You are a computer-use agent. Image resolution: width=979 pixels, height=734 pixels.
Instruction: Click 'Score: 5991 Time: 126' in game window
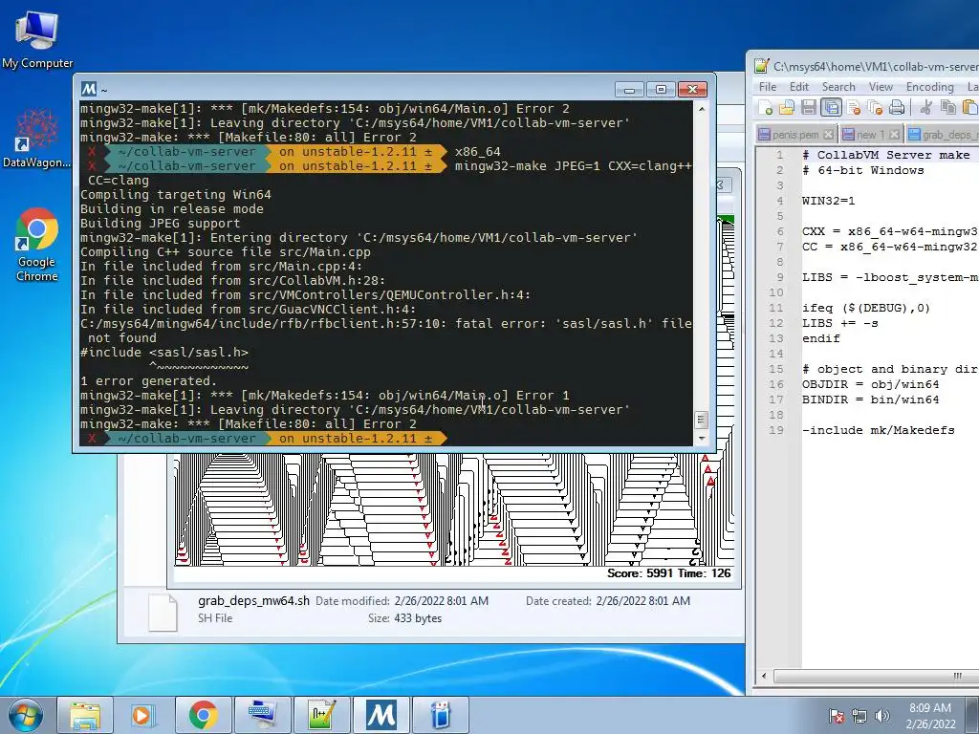pyautogui.click(x=668, y=573)
